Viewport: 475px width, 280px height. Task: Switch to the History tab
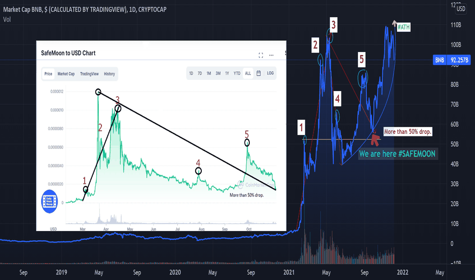click(110, 74)
